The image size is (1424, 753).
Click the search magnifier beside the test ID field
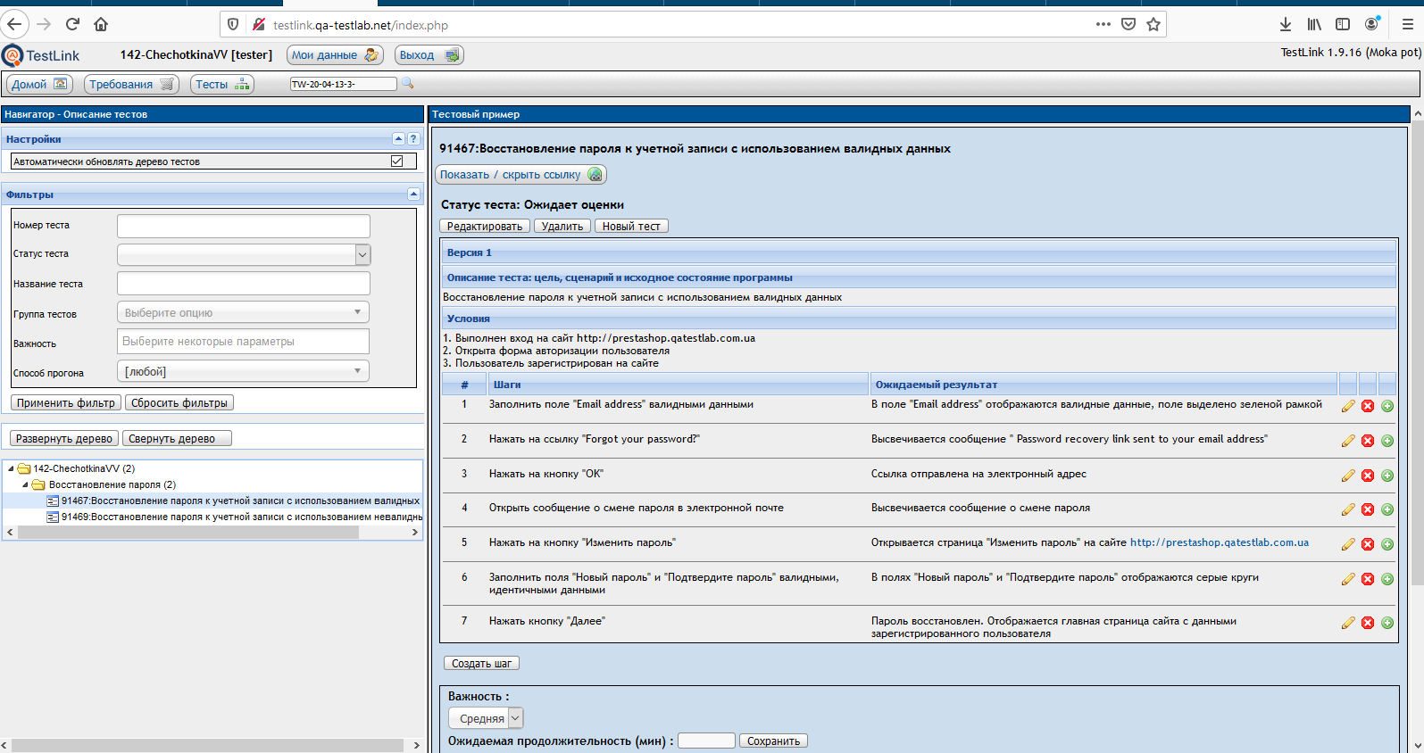pyautogui.click(x=408, y=84)
